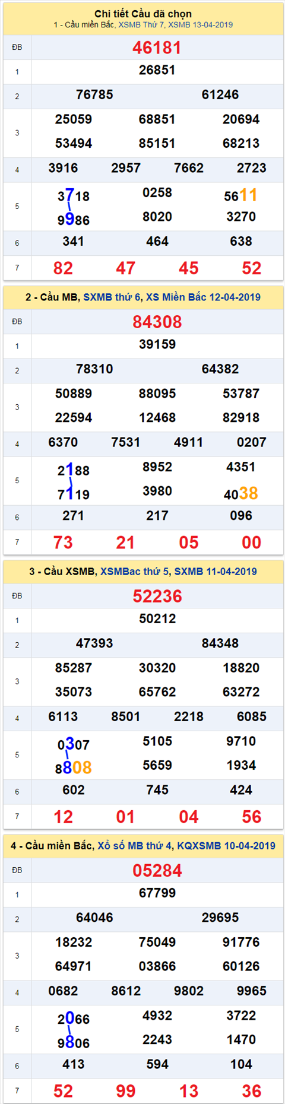Click fourth prize number 3916

pyautogui.click(x=63, y=168)
